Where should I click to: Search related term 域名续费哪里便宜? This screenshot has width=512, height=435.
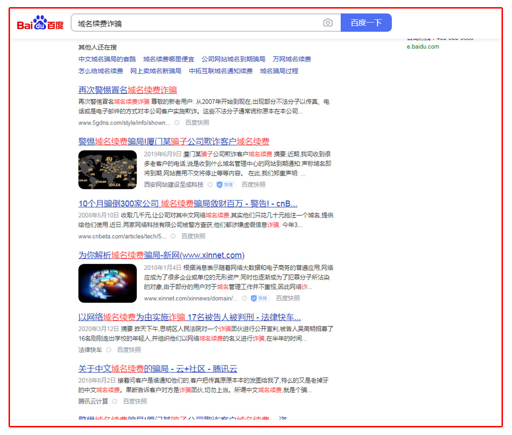coord(168,59)
